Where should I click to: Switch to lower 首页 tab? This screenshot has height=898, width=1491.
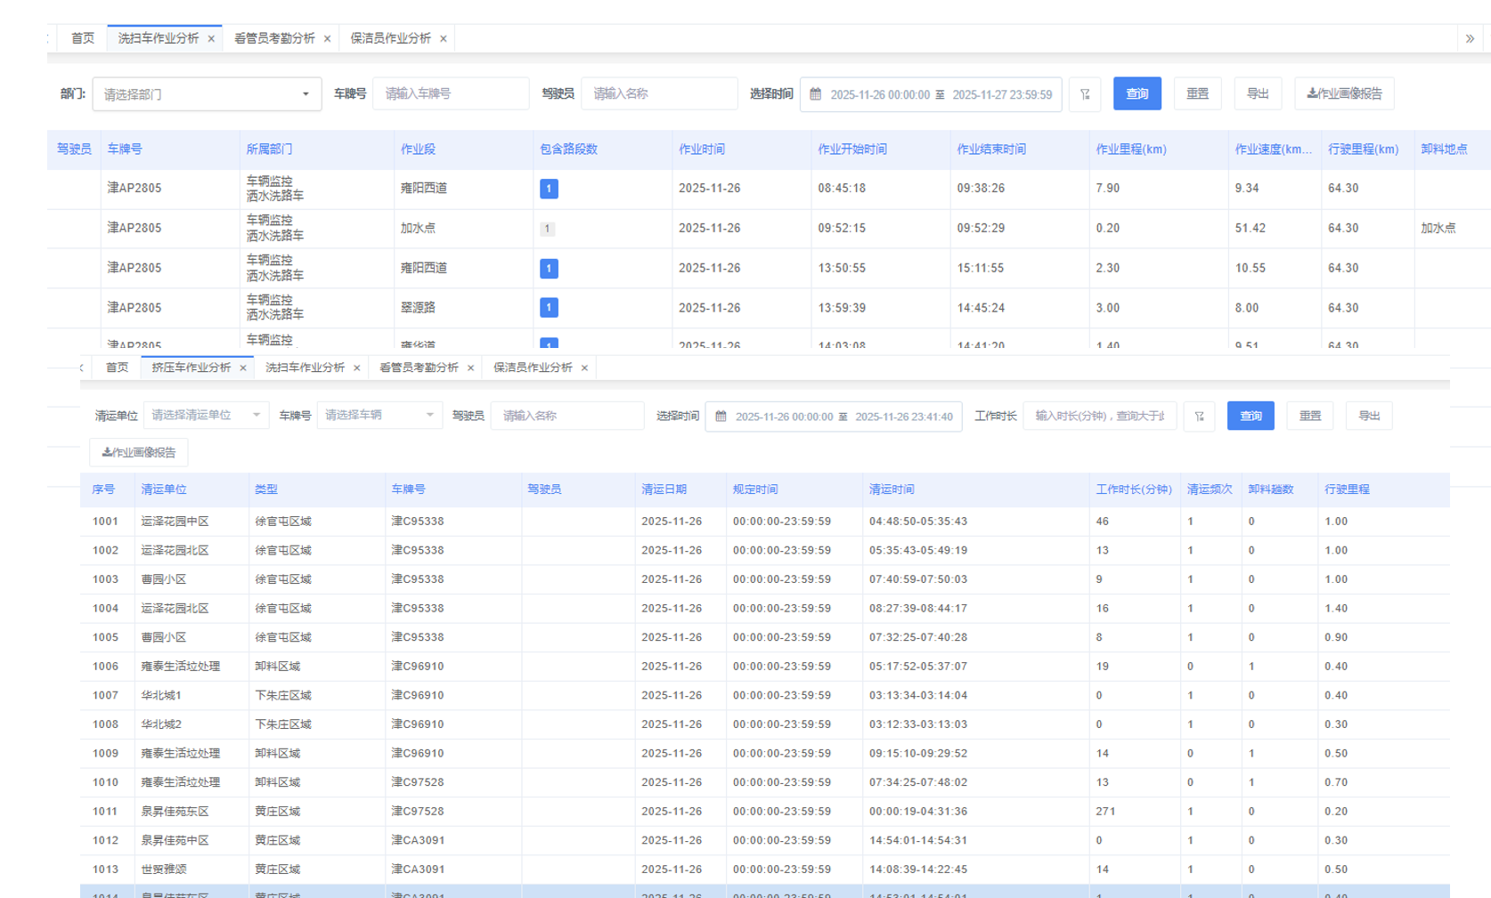[117, 368]
